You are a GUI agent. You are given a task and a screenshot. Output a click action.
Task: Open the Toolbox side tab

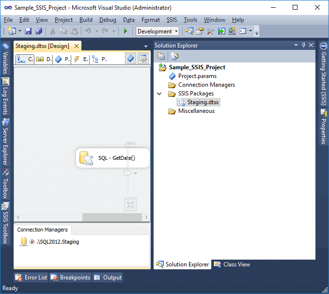click(5, 184)
